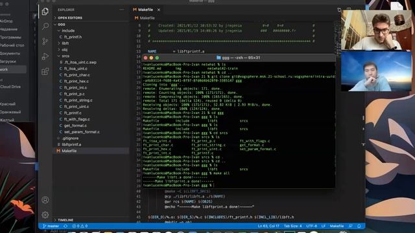
Task: Change the Tab Size: 4 setting
Action: pyautogui.click(x=292, y=226)
